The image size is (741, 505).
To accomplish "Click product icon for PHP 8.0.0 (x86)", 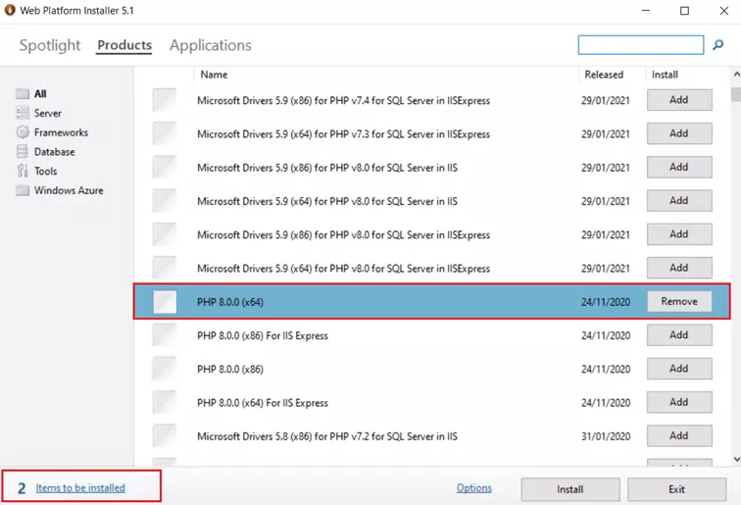I will point(165,369).
